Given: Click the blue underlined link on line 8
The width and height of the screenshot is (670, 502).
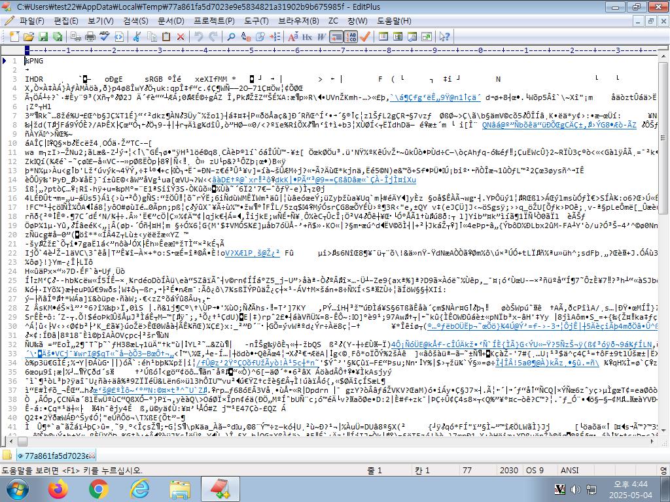Looking at the screenshot, I should click(559, 125).
